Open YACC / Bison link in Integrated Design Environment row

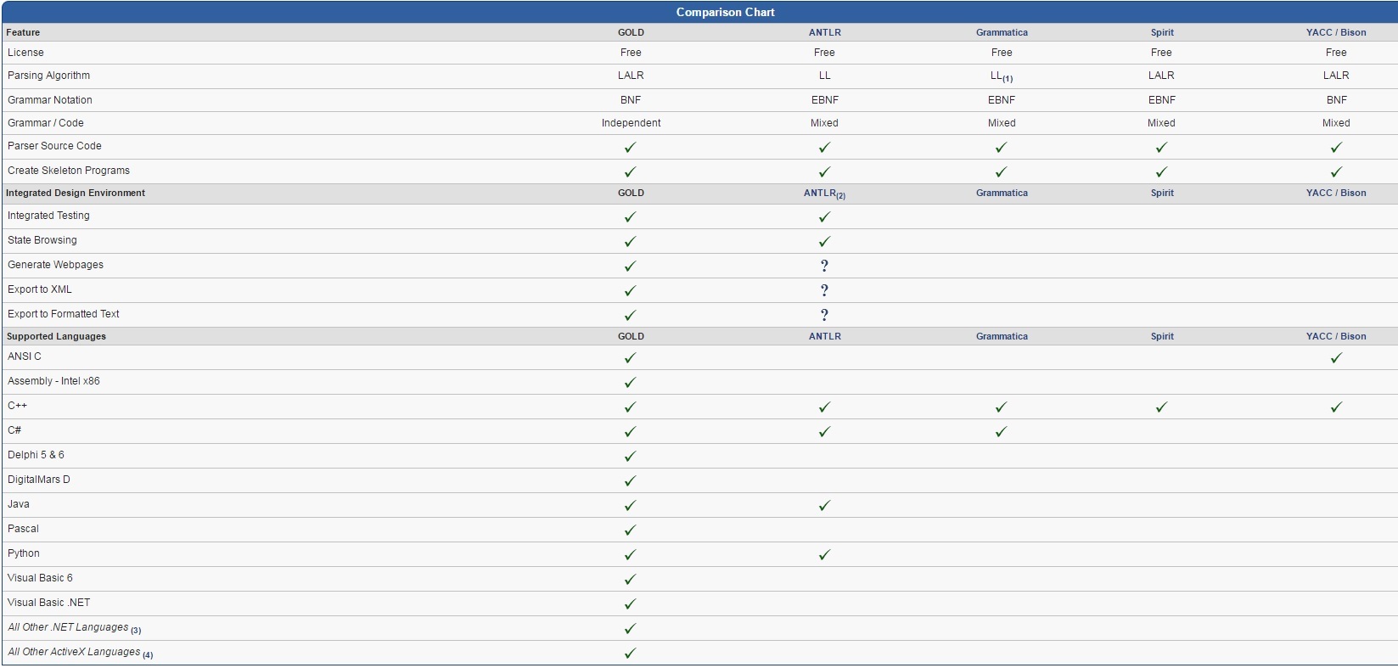[1336, 193]
